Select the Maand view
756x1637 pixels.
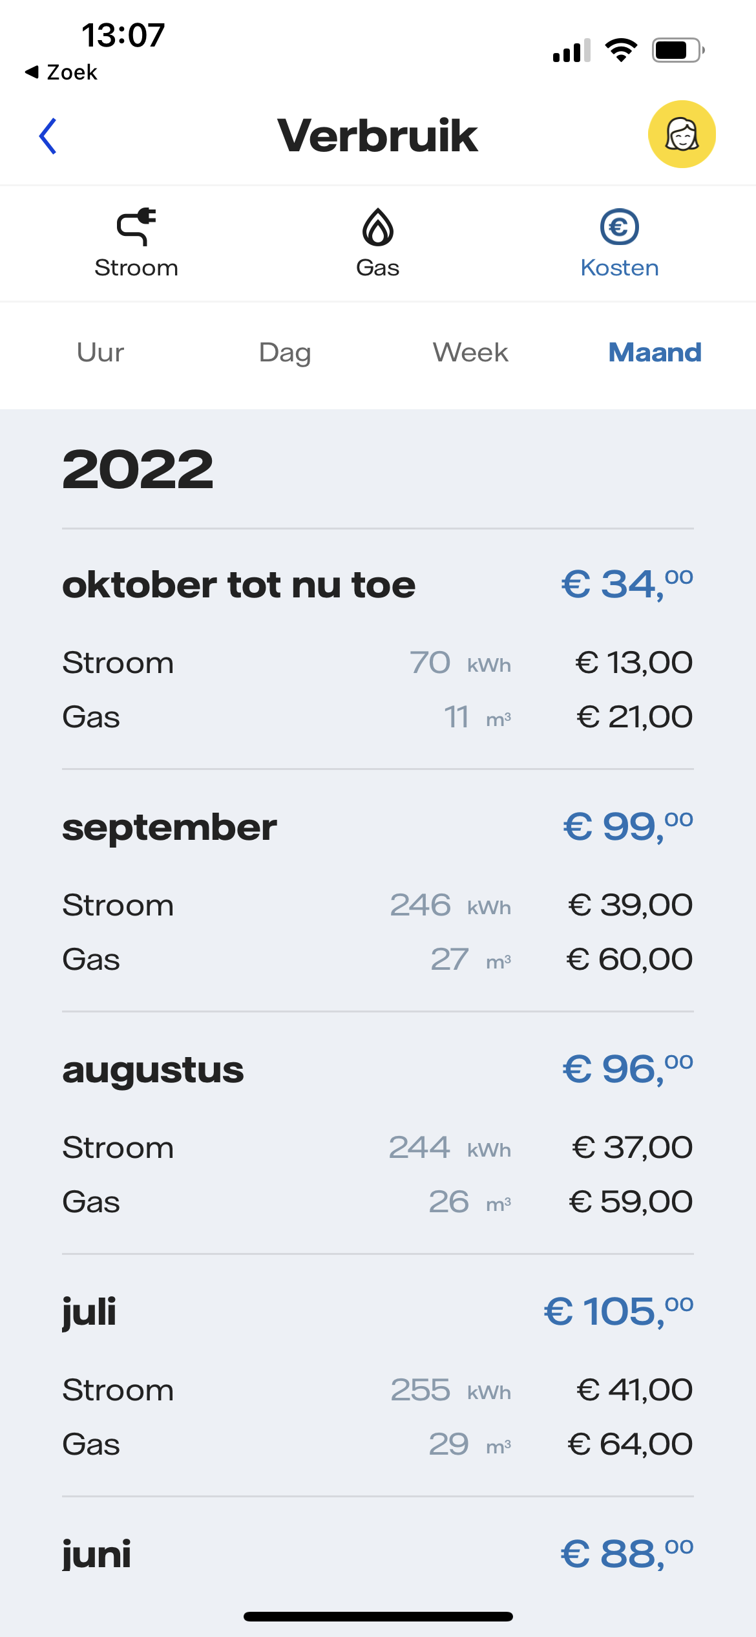[x=655, y=353]
